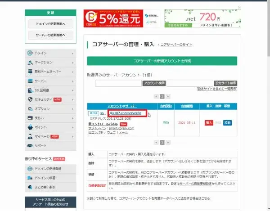Click the 設定サイト検索 button
The image size is (270, 211).
point(225,83)
